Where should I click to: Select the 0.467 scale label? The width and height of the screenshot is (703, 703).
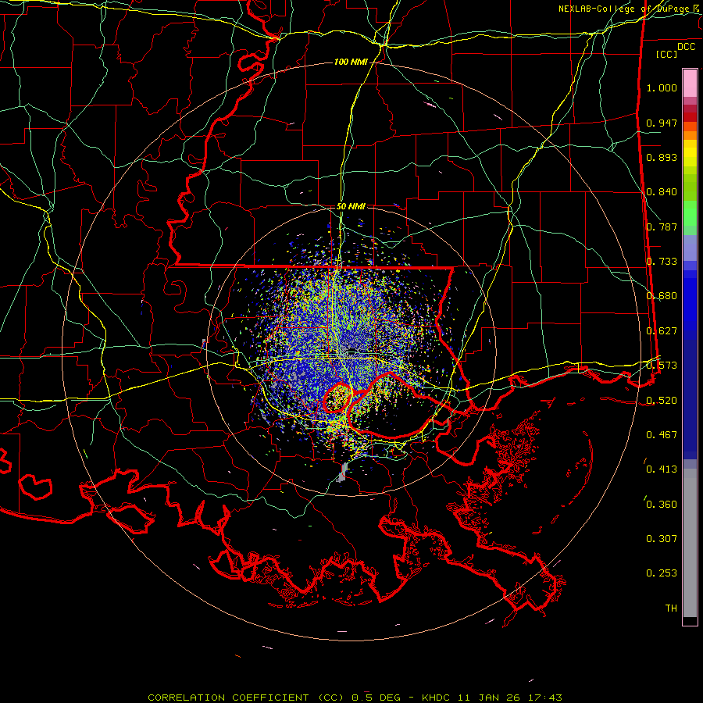point(662,435)
